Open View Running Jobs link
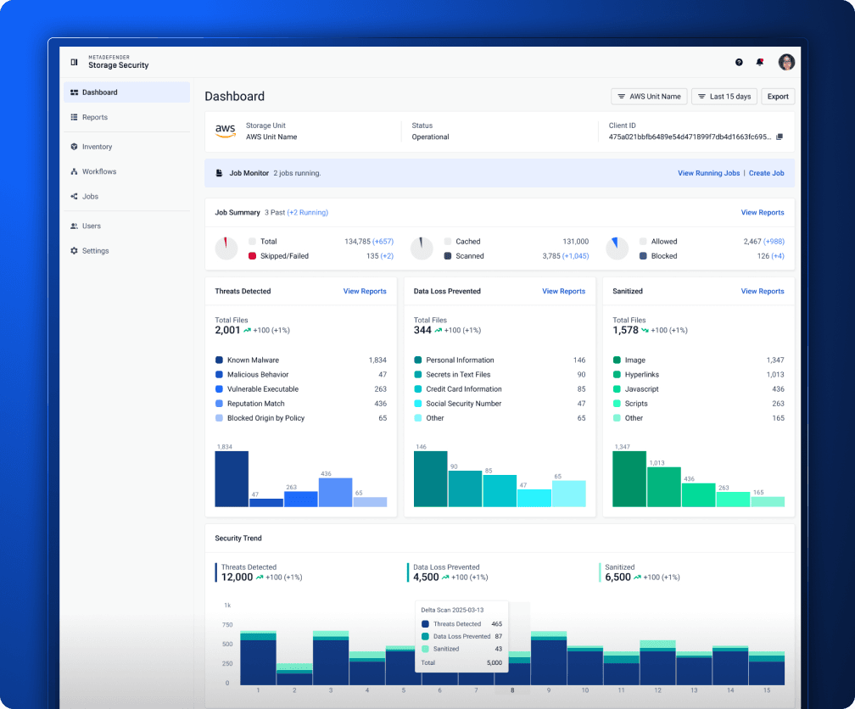This screenshot has height=709, width=855. coord(708,173)
